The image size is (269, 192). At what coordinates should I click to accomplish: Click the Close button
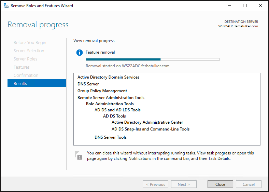click(x=220, y=184)
